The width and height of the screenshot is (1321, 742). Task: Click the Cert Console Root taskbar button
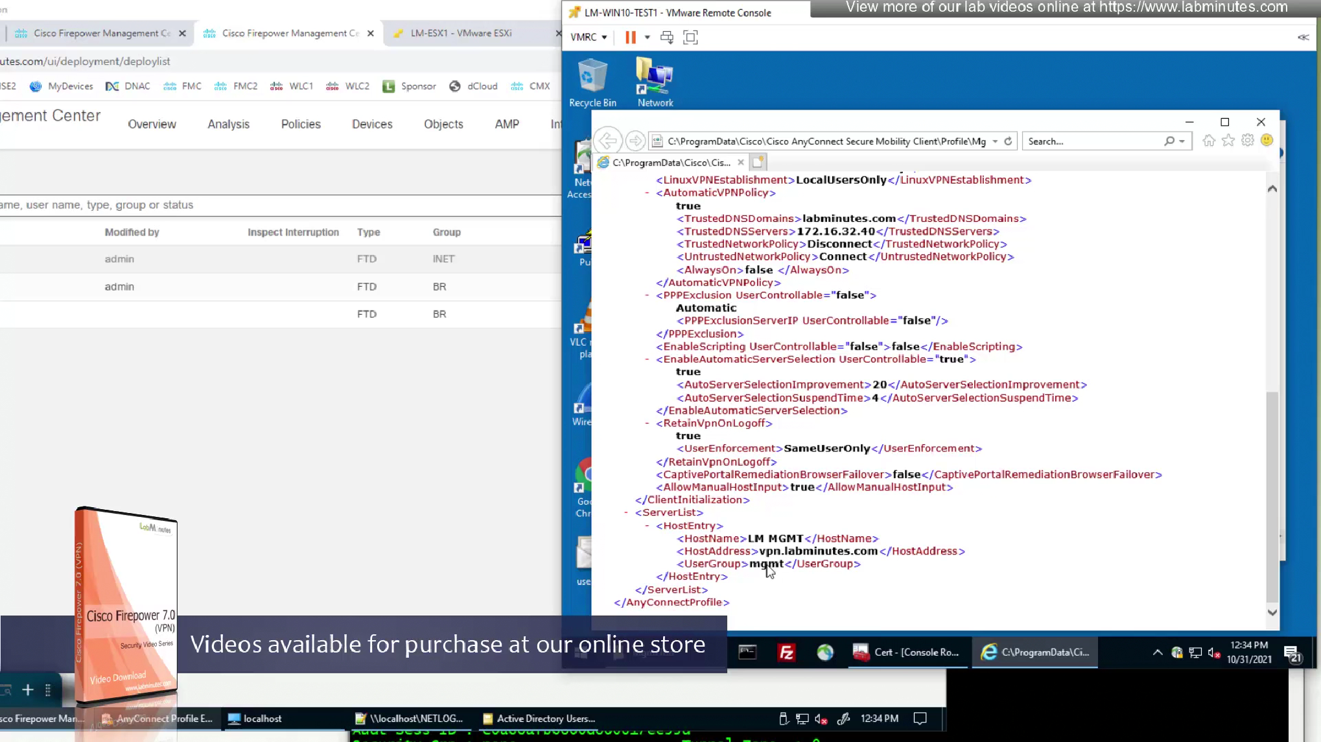click(906, 652)
